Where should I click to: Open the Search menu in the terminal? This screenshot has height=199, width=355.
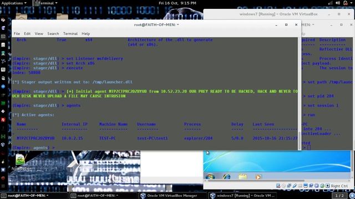[x=53, y=34]
